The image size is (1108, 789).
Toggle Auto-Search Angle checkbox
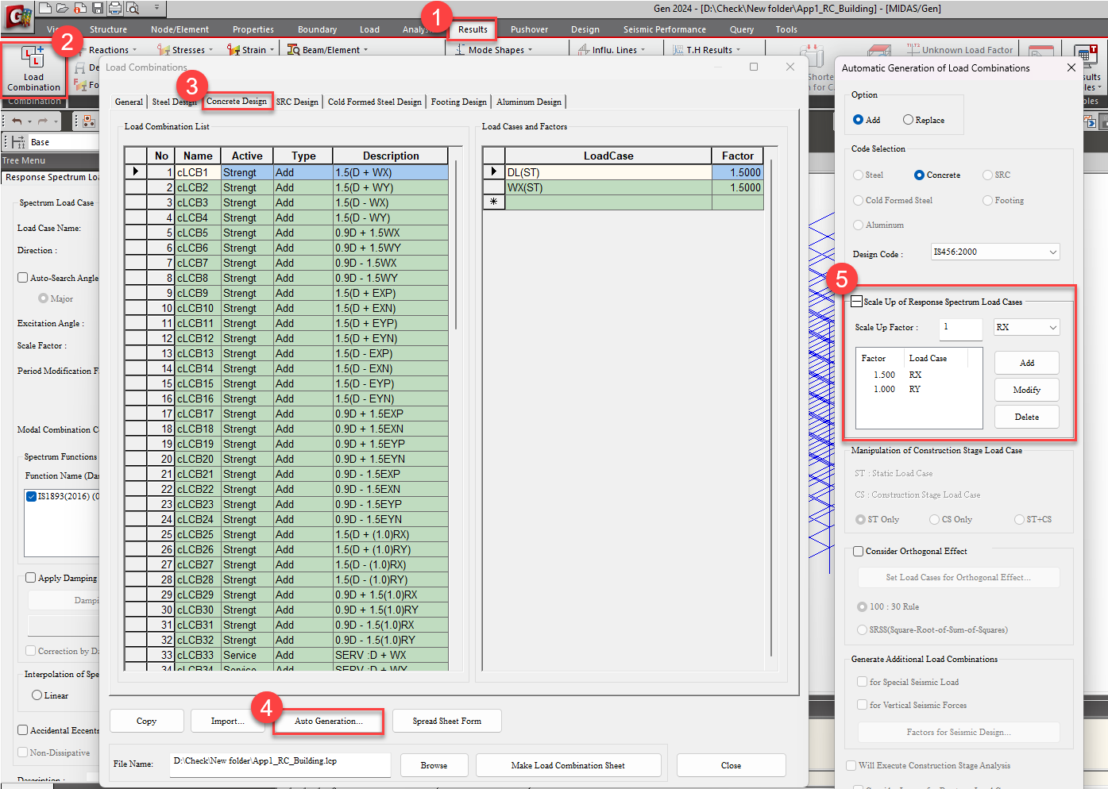pos(22,278)
